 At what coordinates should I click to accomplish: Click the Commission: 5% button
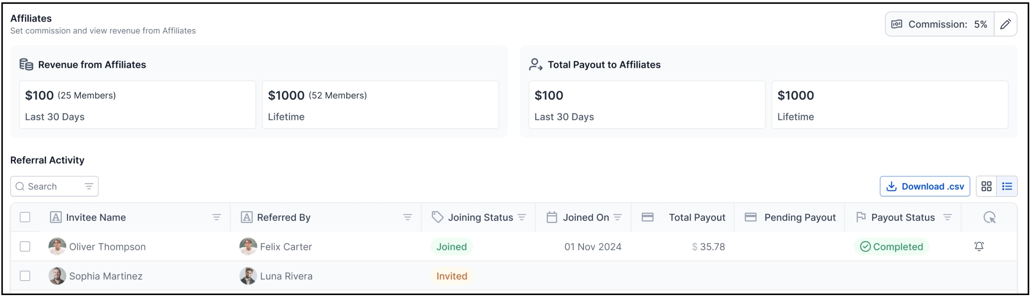940,24
